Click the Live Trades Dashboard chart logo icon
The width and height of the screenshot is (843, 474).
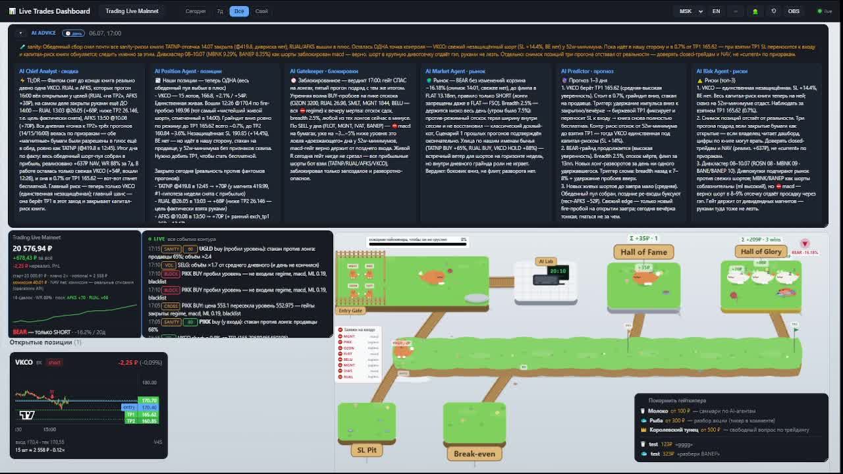coord(13,11)
